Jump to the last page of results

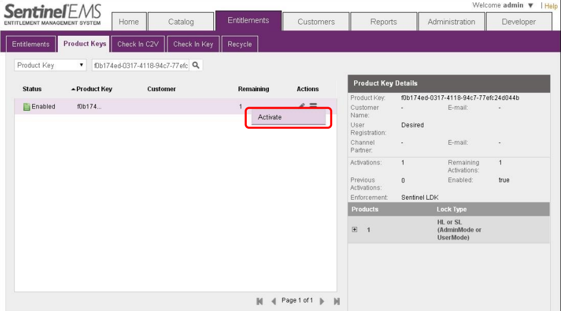336,301
